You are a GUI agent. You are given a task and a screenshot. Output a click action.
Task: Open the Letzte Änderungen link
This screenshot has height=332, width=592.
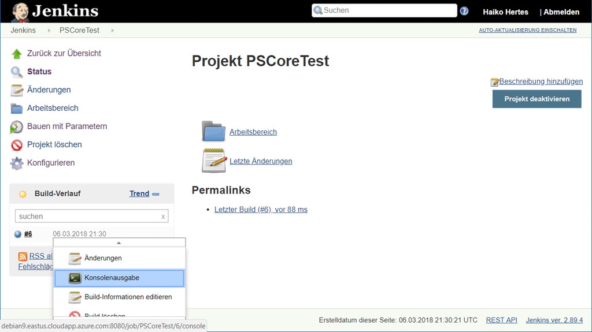click(261, 161)
